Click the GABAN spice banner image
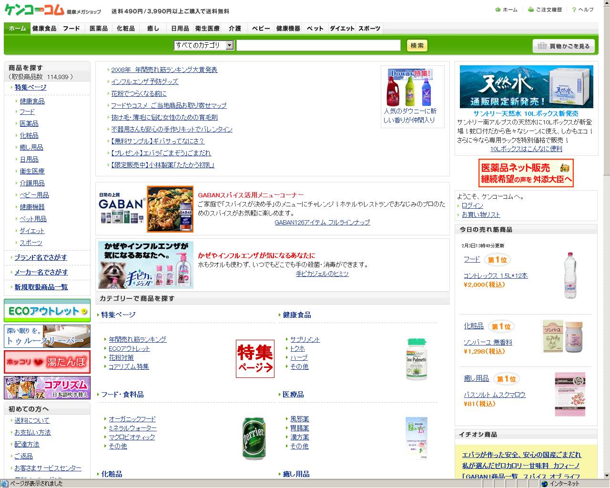The height and width of the screenshot is (488, 610). tap(146, 209)
